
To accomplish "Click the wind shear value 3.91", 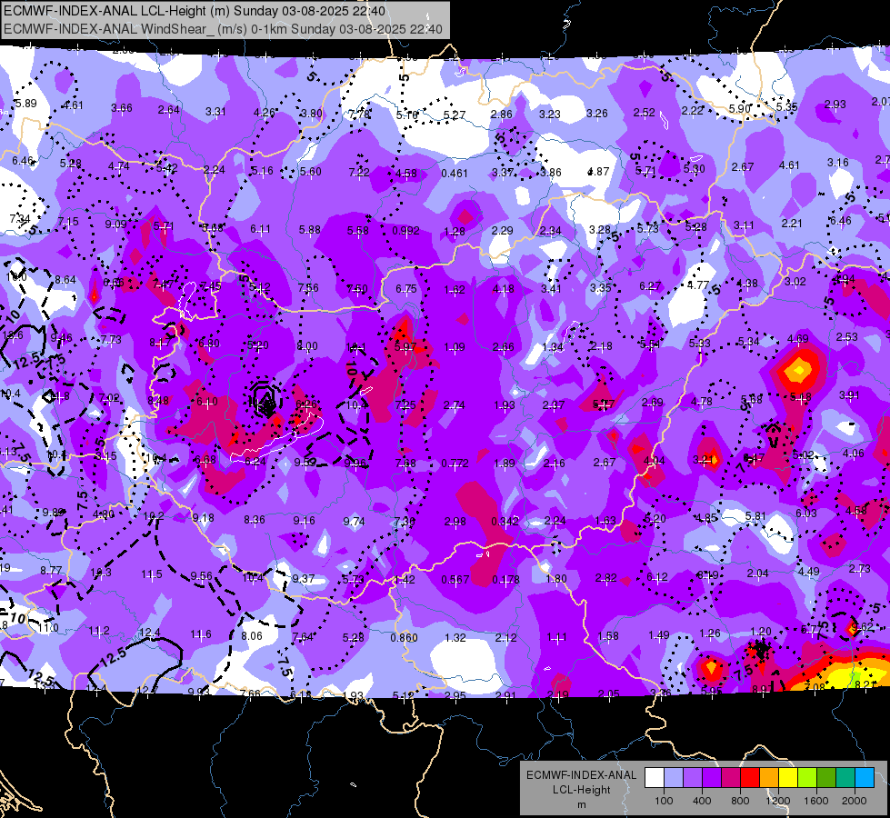I will [849, 395].
